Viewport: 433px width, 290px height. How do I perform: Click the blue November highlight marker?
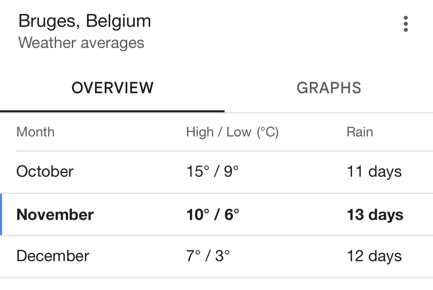coord(1,215)
